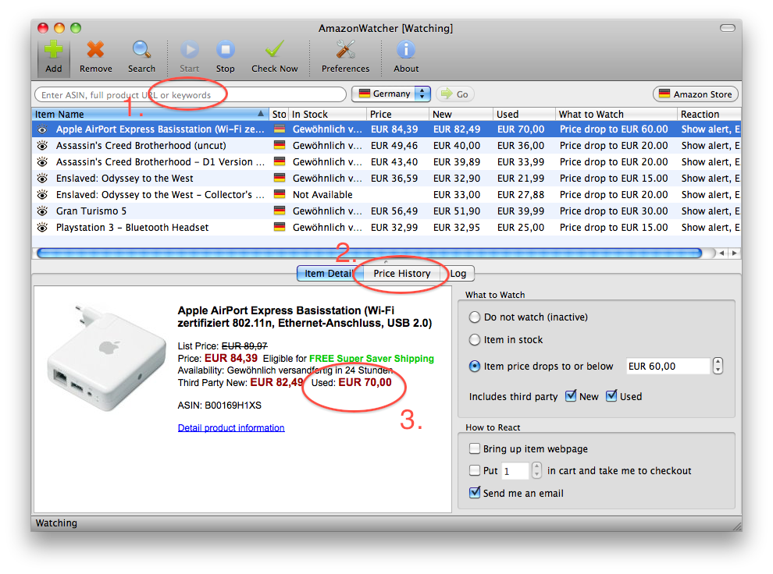Click the EUR 60,00 price field

coord(668,366)
